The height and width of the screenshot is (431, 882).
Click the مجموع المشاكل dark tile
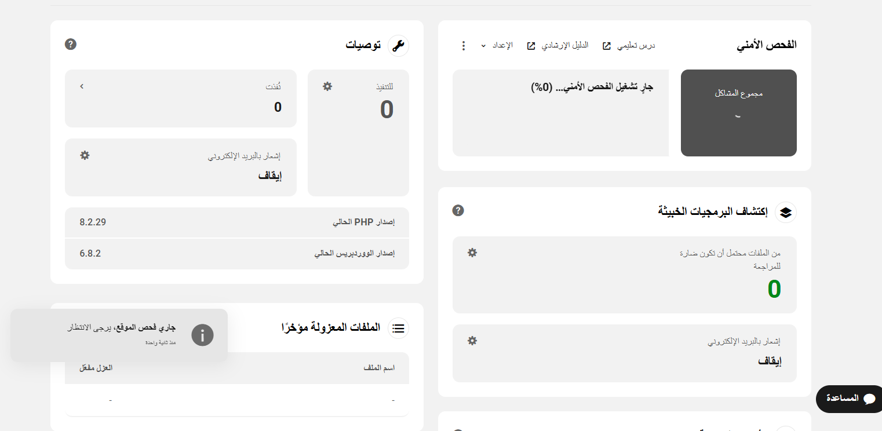point(738,113)
